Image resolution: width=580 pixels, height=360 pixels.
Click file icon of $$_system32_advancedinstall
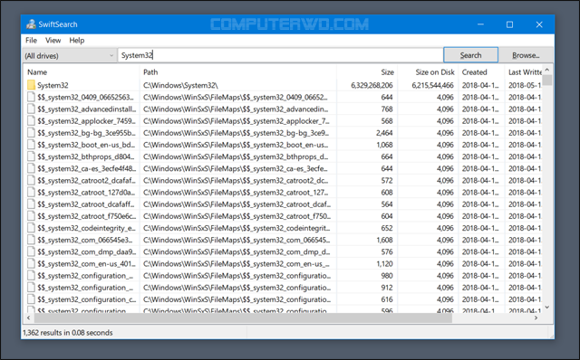[31, 109]
